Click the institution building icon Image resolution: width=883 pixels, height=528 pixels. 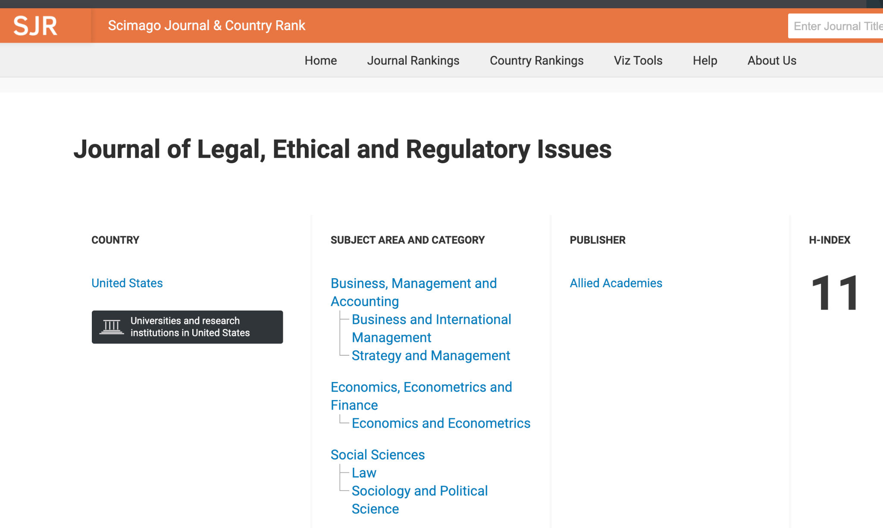[112, 327]
